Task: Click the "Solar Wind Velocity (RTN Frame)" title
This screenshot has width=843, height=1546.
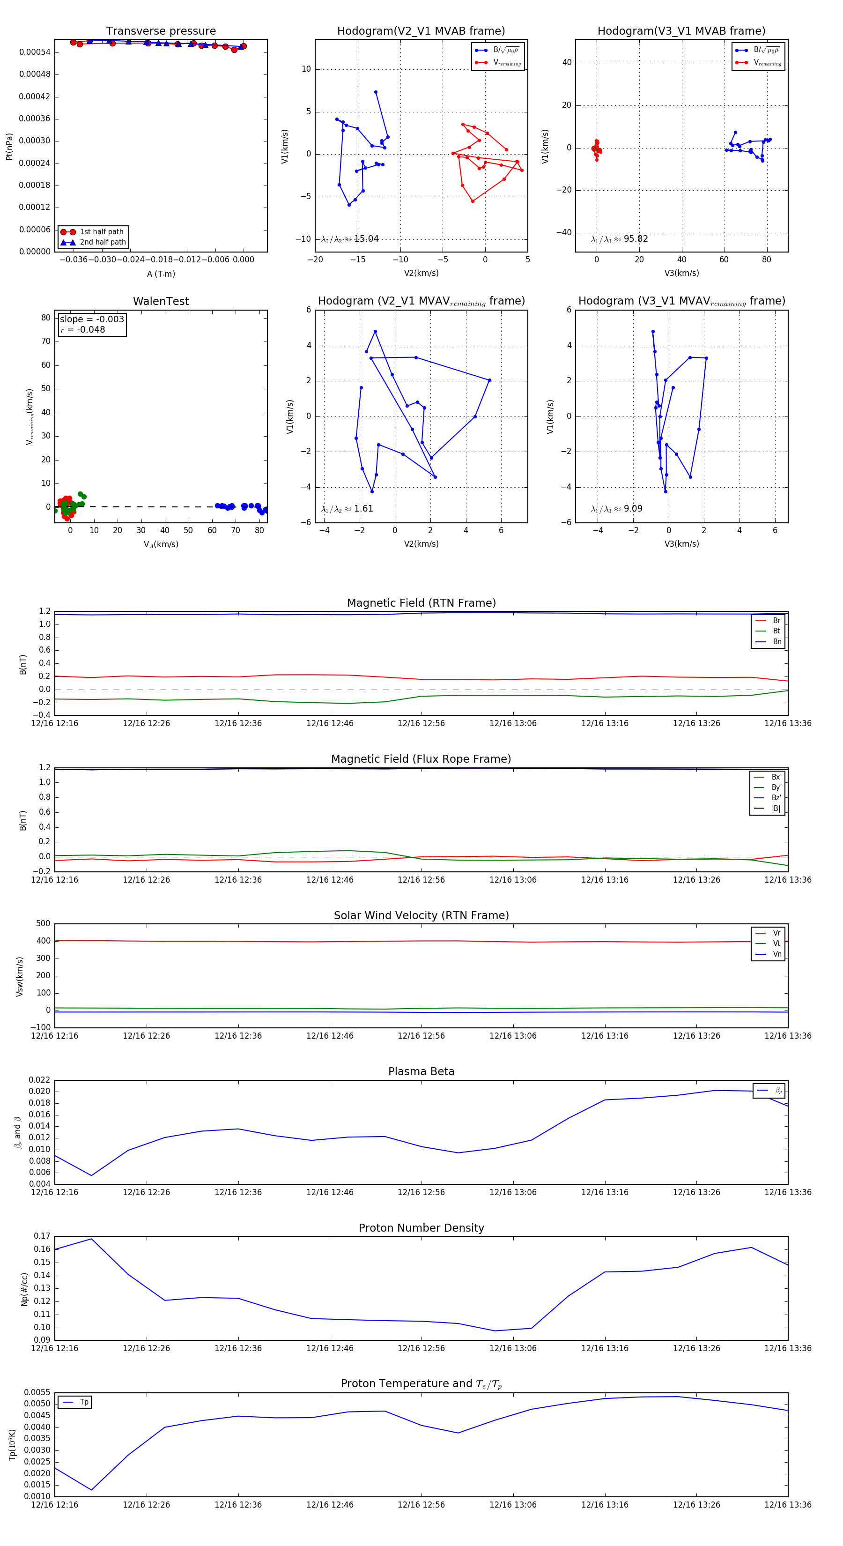Action: click(x=421, y=915)
